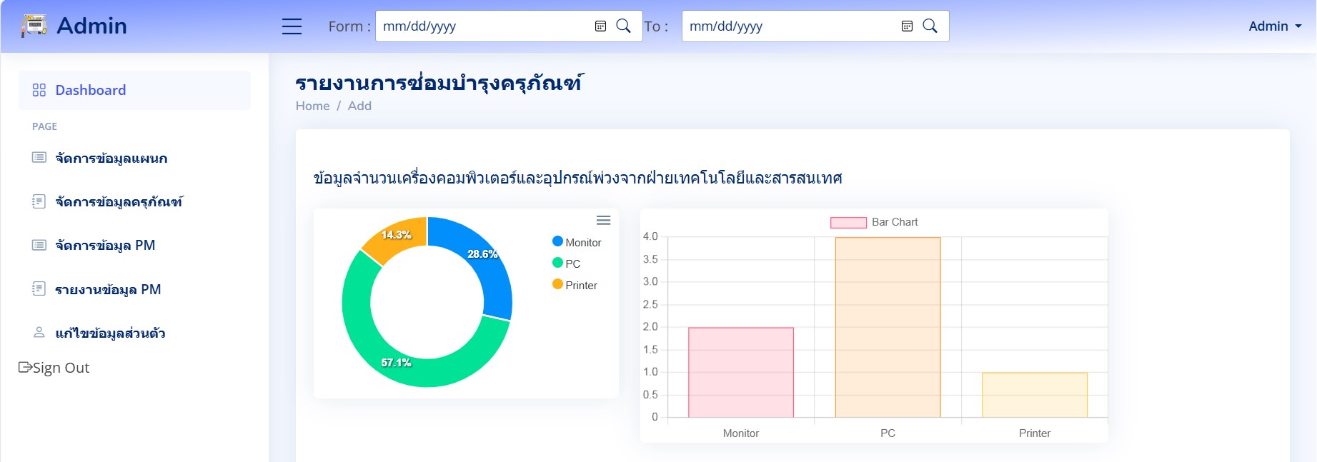Open the จัดการข้อมูลครุภัณฑ์ sidebar item
The height and width of the screenshot is (462, 1317).
119,202
